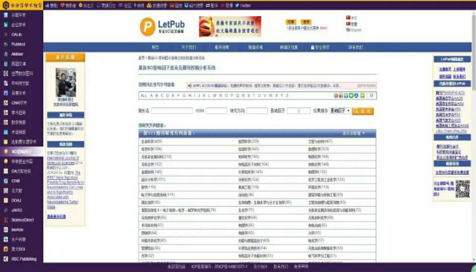Image resolution: width=476 pixels, height=272 pixels.
Task: Click the 中文 language flag
Action: click(x=348, y=17)
